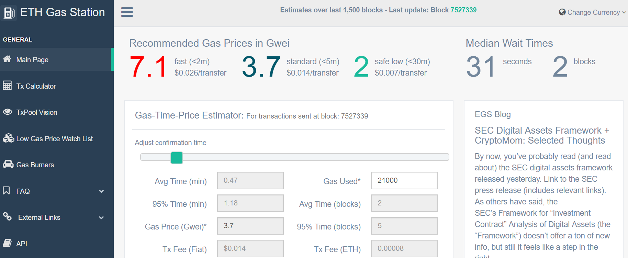The height and width of the screenshot is (258, 628).
Task: Click the ETH Gas Station pump logo
Action: [x=9, y=13]
